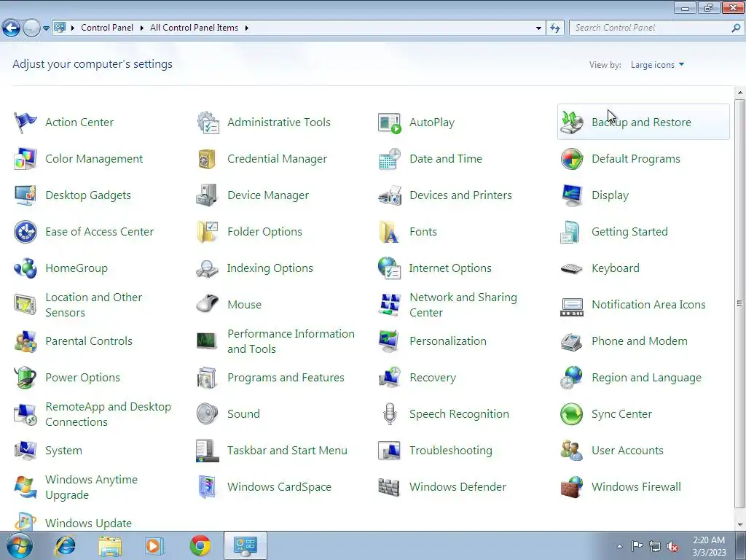The image size is (746, 560).
Task: Open the Getting Started link
Action: [x=629, y=232]
